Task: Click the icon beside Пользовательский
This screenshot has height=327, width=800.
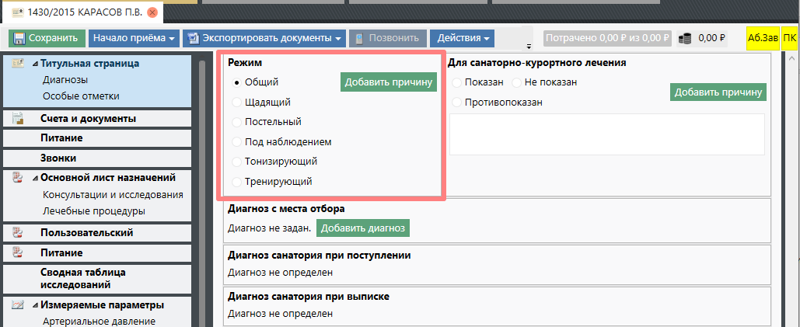Action: coord(19,232)
